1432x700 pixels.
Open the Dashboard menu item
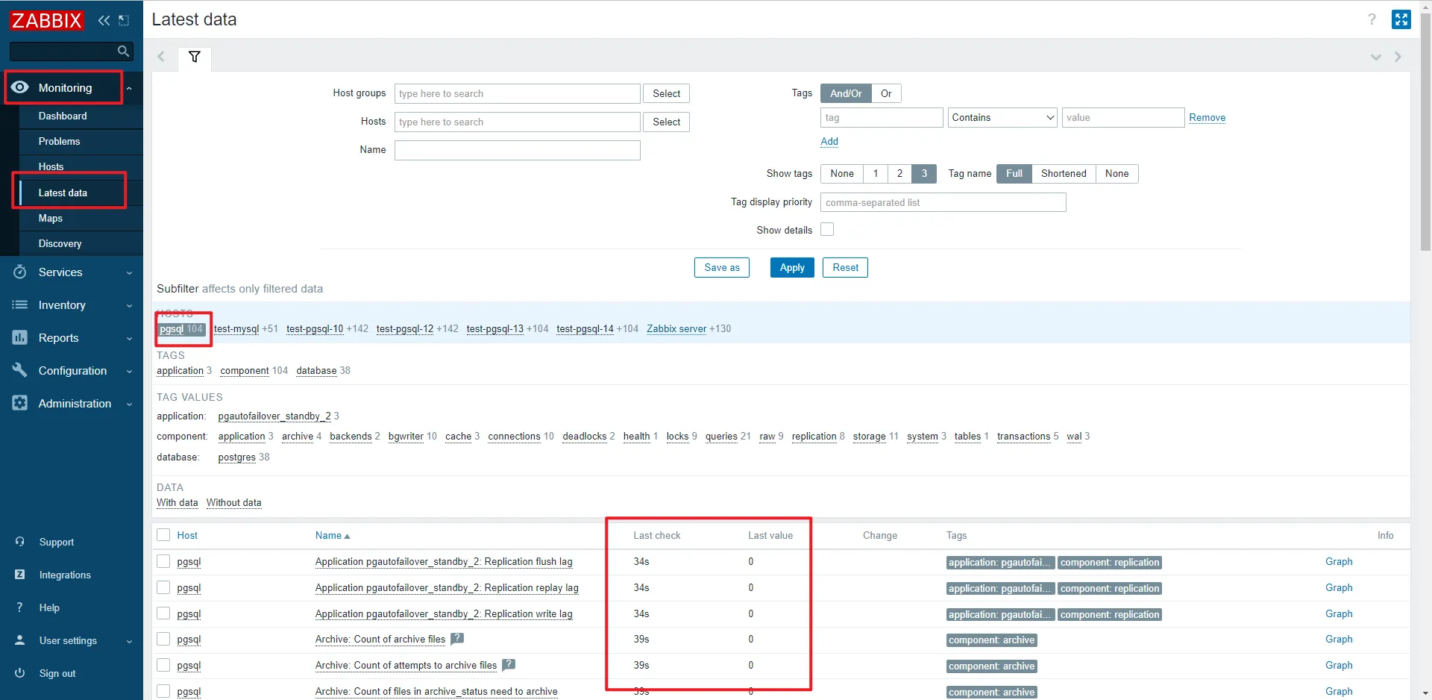63,116
